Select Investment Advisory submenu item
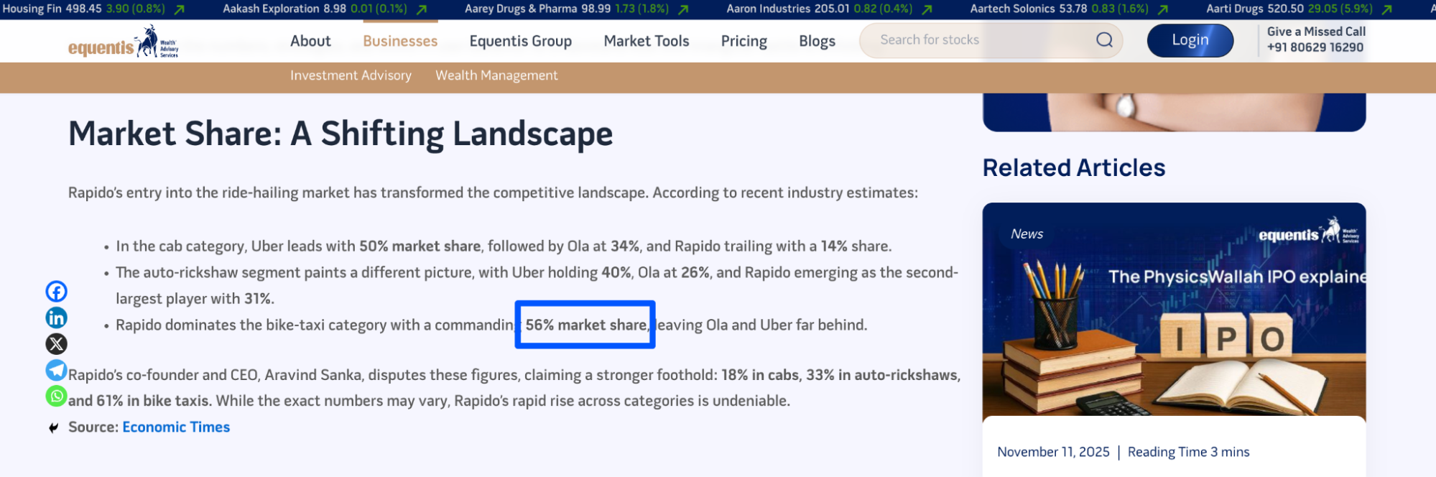The height and width of the screenshot is (477, 1436). click(x=351, y=75)
